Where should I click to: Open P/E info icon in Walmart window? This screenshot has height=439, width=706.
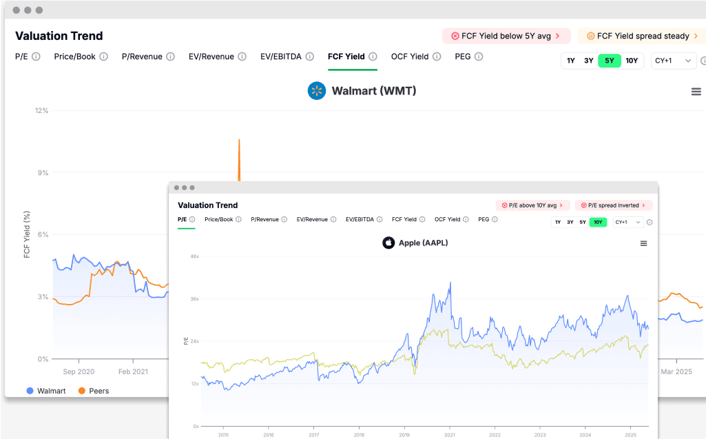click(x=36, y=57)
